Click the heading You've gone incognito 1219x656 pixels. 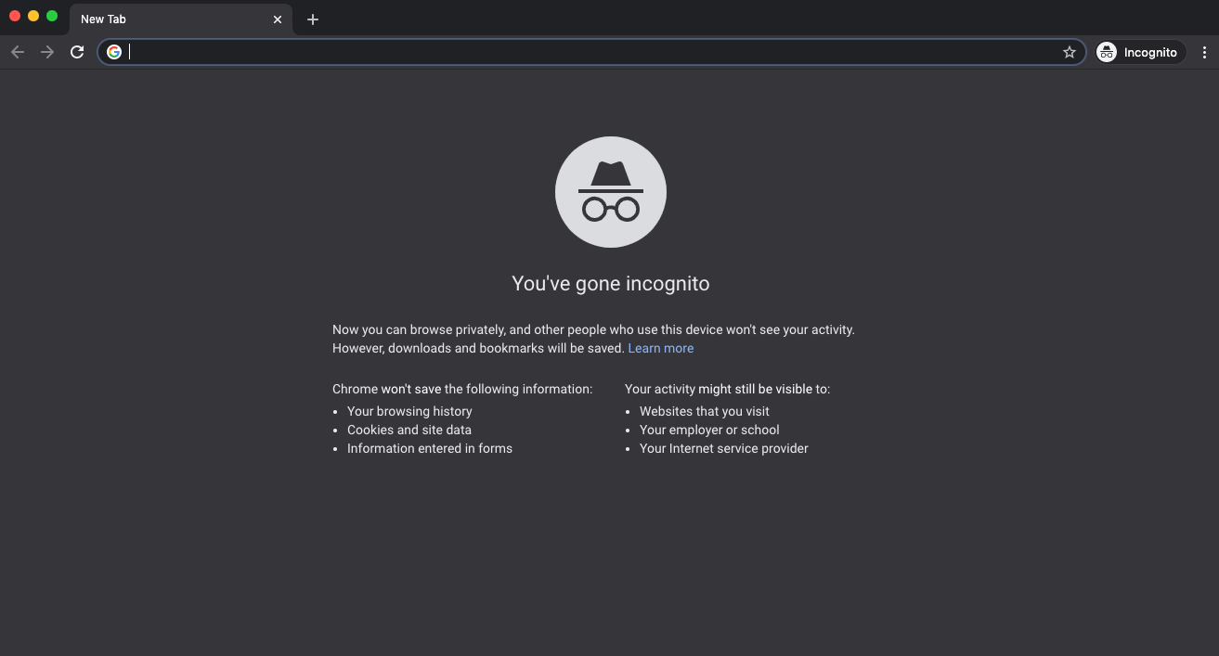point(610,283)
